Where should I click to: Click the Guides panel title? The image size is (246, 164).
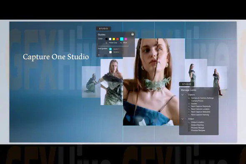point(101,35)
